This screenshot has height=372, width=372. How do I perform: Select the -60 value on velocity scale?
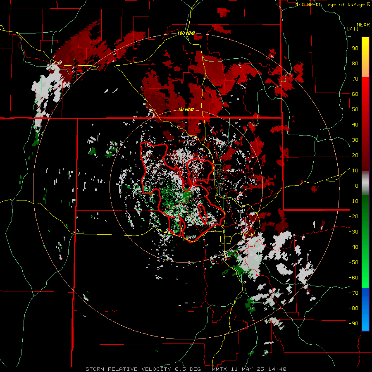(x=353, y=278)
